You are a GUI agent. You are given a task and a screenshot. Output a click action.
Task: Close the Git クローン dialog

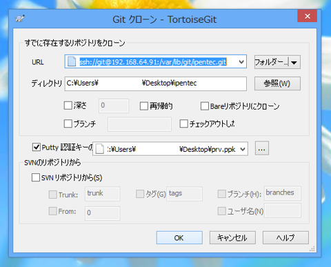point(308,16)
